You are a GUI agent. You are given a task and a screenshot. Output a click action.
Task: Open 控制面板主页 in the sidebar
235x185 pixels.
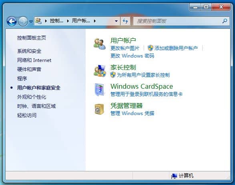pos(32,38)
